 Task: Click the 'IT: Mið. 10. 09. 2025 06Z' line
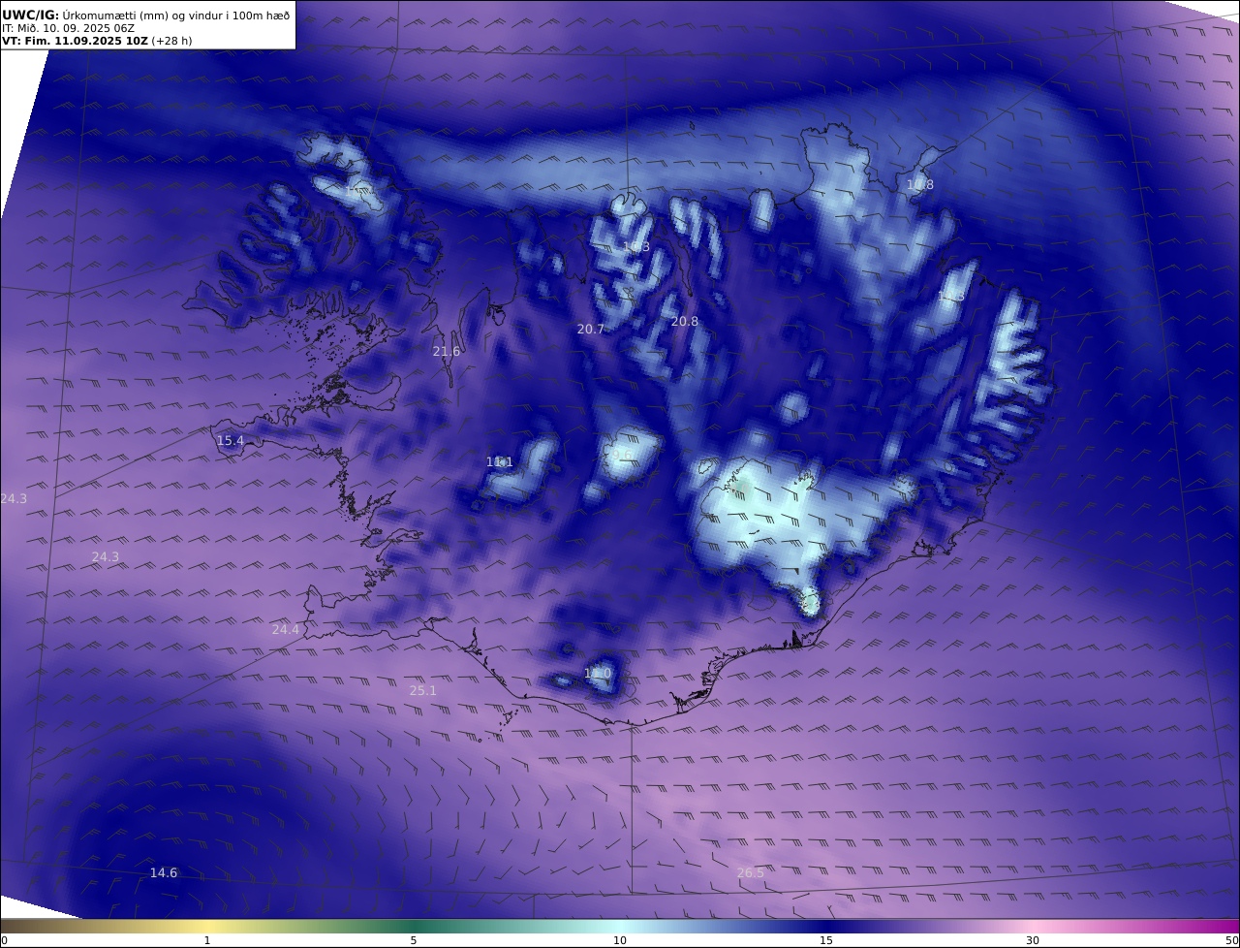click(x=68, y=28)
